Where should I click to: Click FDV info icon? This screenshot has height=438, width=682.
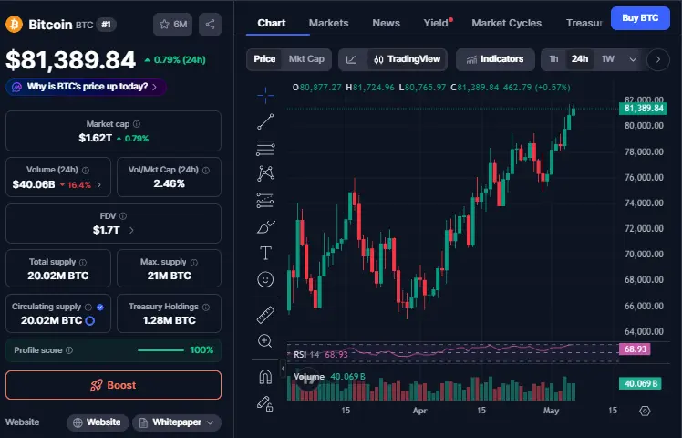[x=123, y=216]
